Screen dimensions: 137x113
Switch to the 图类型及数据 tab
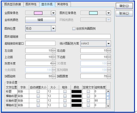pyautogui.click(x=12, y=4)
